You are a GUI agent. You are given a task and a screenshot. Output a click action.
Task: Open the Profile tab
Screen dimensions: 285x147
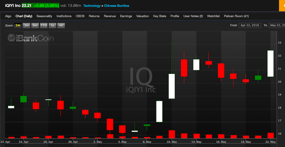tap(175, 16)
